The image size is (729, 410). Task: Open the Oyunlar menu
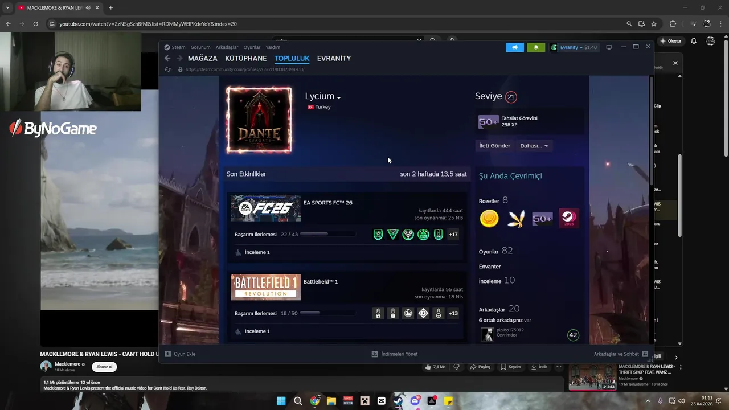252,47
